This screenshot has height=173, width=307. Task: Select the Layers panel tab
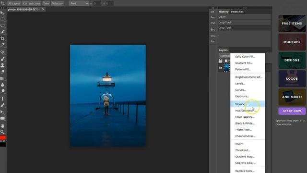click(223, 50)
